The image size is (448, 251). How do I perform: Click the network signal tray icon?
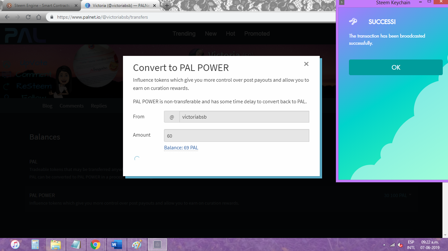[x=392, y=245]
